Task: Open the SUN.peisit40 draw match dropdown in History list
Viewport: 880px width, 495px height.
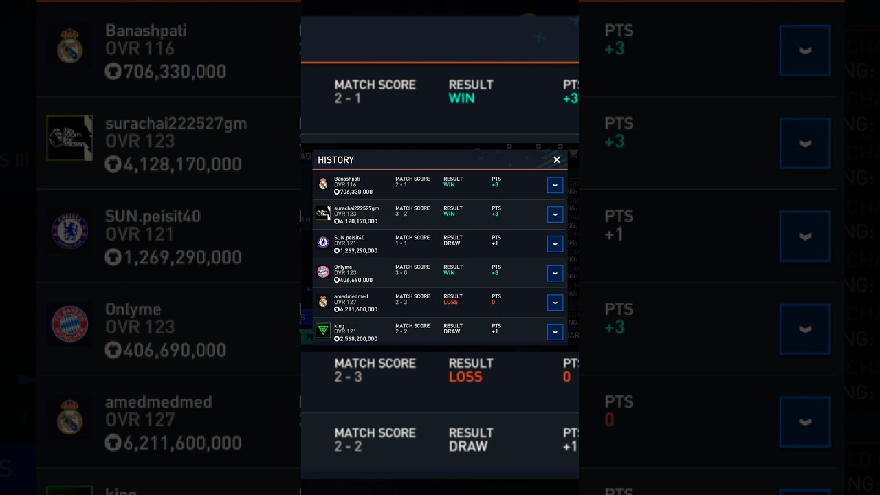Action: pyautogui.click(x=555, y=244)
